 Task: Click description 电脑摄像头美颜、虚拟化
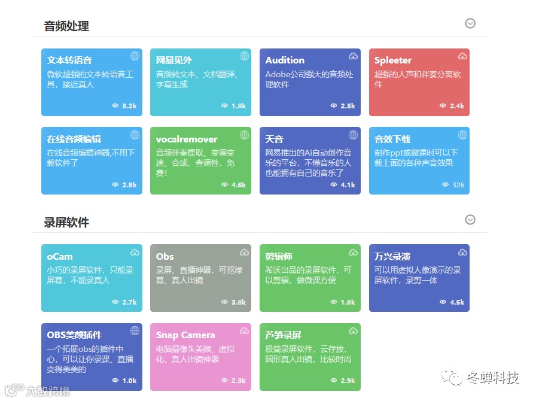[x=195, y=354]
